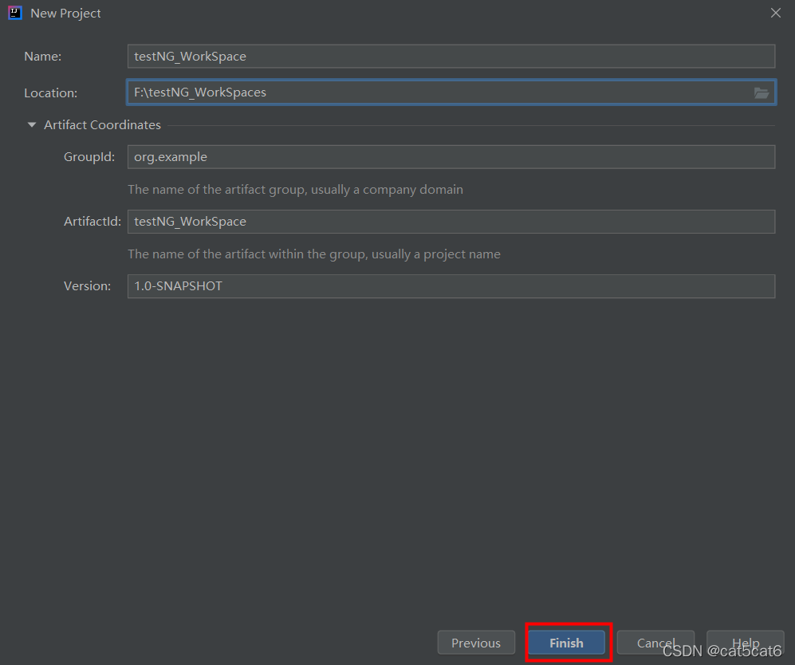Open Help for the New Project dialog
Screen dimensions: 795x665
[746, 643]
